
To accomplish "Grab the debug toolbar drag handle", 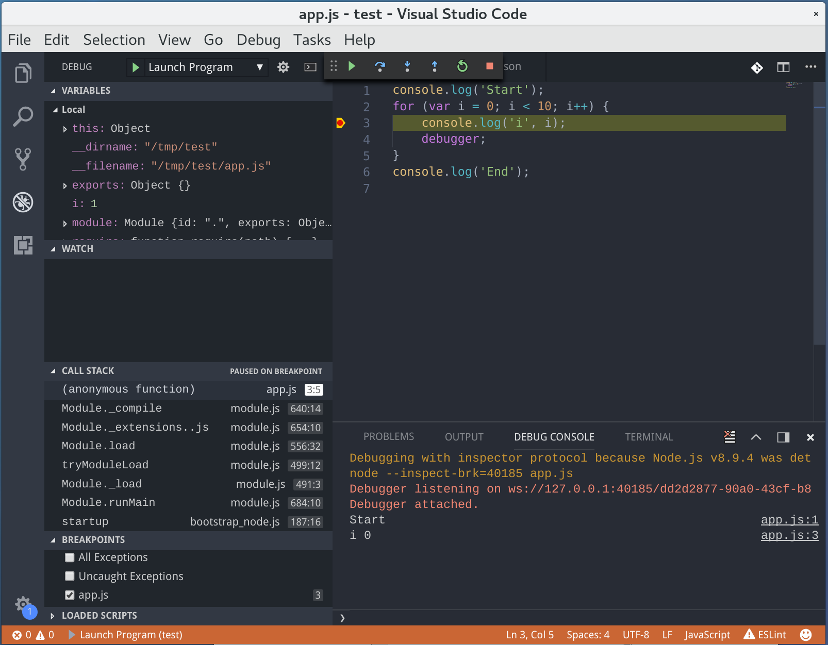I will click(334, 66).
